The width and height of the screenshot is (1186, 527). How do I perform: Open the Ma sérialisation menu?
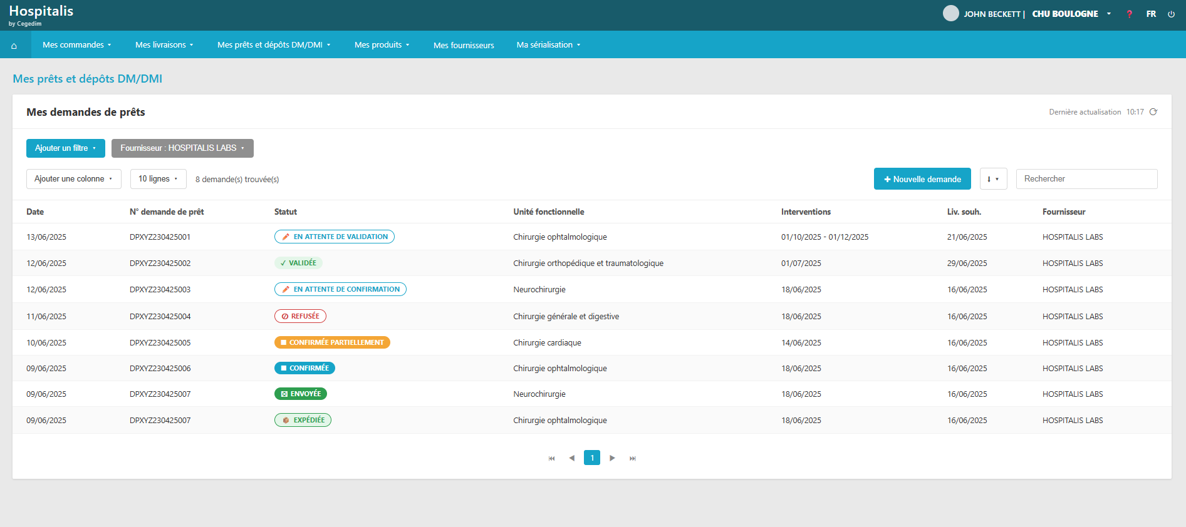(x=548, y=45)
